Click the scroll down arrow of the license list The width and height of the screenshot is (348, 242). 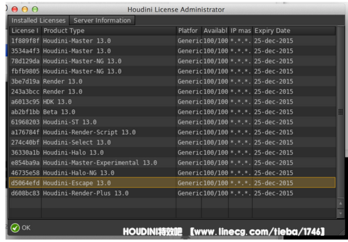341,213
